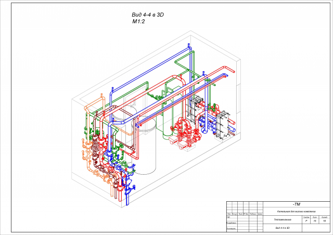
Task: Click the "-ТМ" title block cell
Action: tap(297, 204)
